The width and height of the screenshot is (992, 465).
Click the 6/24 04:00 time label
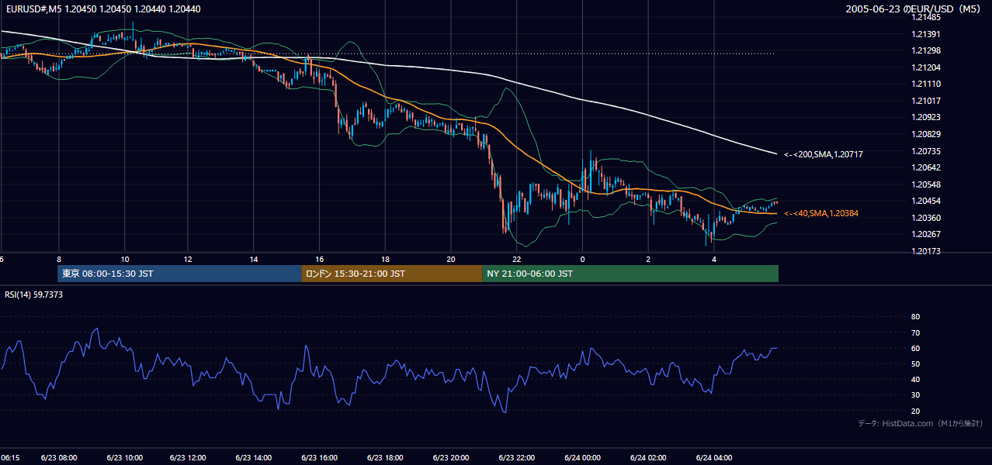[x=715, y=458]
